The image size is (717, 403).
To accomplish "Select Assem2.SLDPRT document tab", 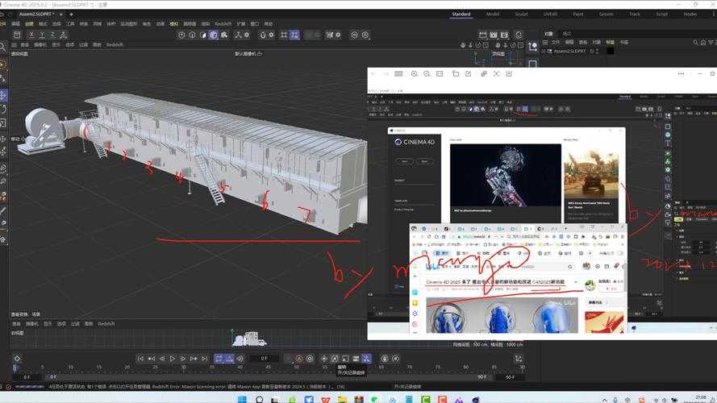I will coord(36,15).
